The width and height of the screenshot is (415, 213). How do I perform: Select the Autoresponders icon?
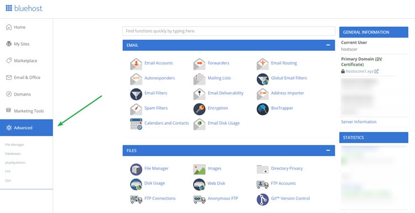tap(136, 79)
